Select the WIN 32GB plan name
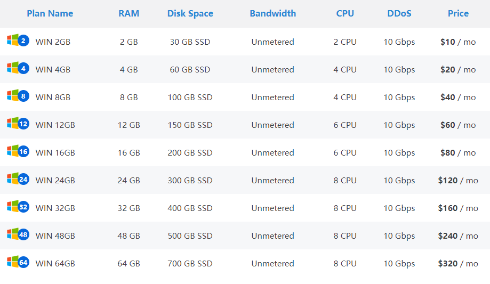 [55, 208]
